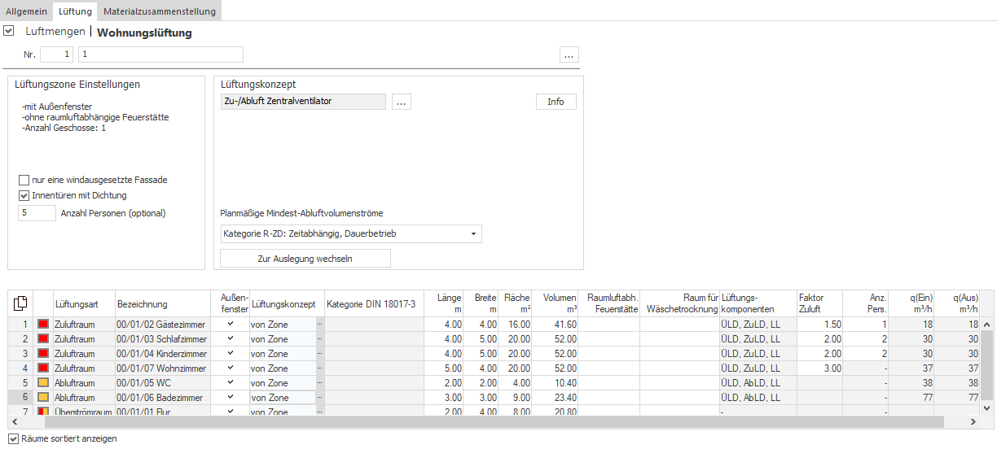Click Raumluftabh. Feuerstätte column header
This screenshot has height=449, width=997.
click(x=608, y=303)
